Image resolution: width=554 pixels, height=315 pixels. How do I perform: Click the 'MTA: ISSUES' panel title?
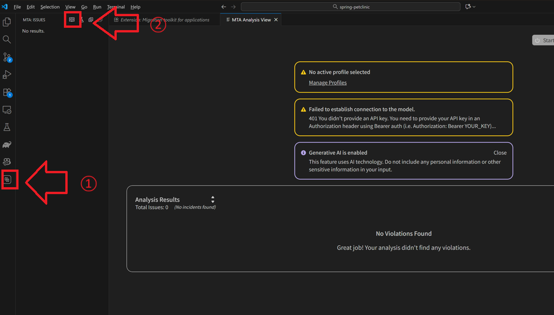click(34, 20)
